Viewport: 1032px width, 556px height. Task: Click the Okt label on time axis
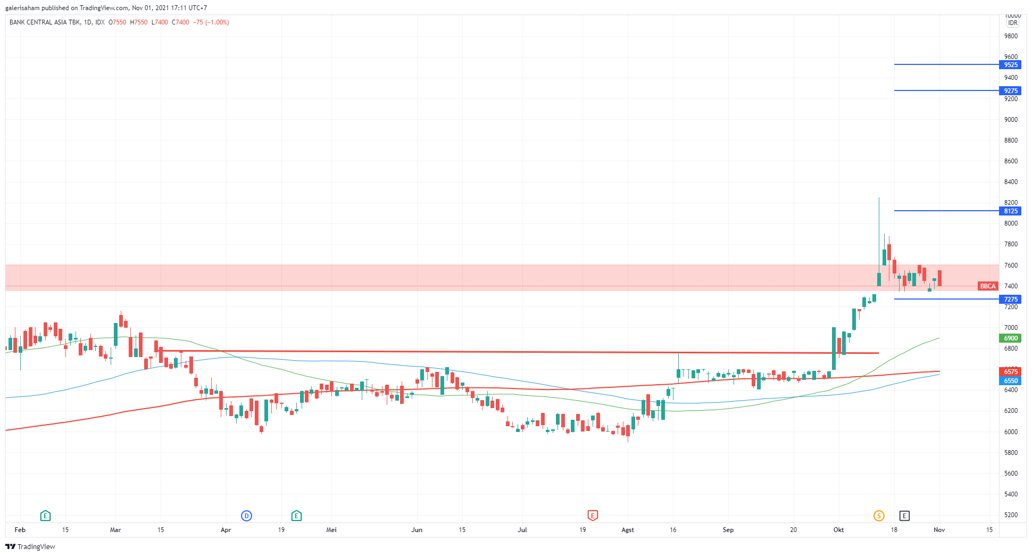pyautogui.click(x=839, y=530)
